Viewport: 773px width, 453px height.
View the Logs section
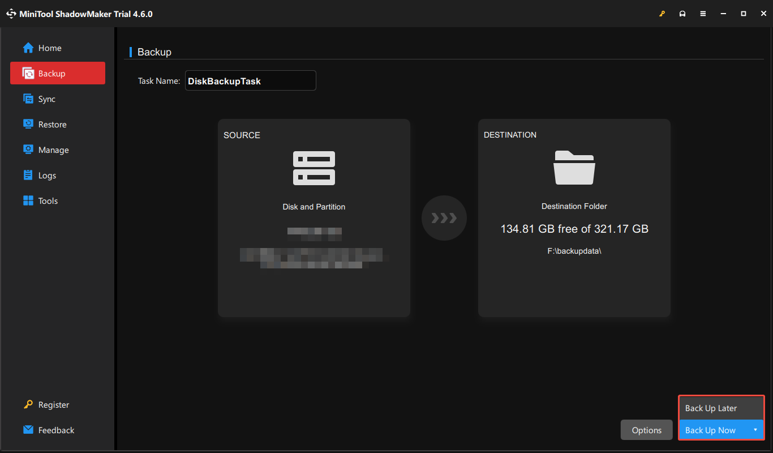tap(58, 176)
